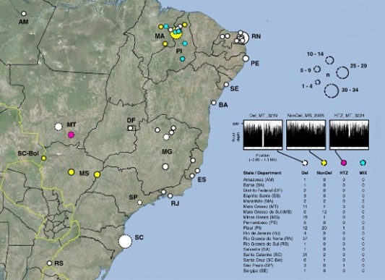385x280 pixels.
Task: Select the lowest cyan marker in Piauí
Action: click(x=183, y=59)
